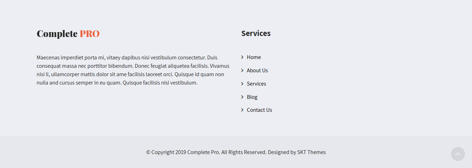Open the Contact Us link
The image size is (472, 168).
tap(259, 110)
